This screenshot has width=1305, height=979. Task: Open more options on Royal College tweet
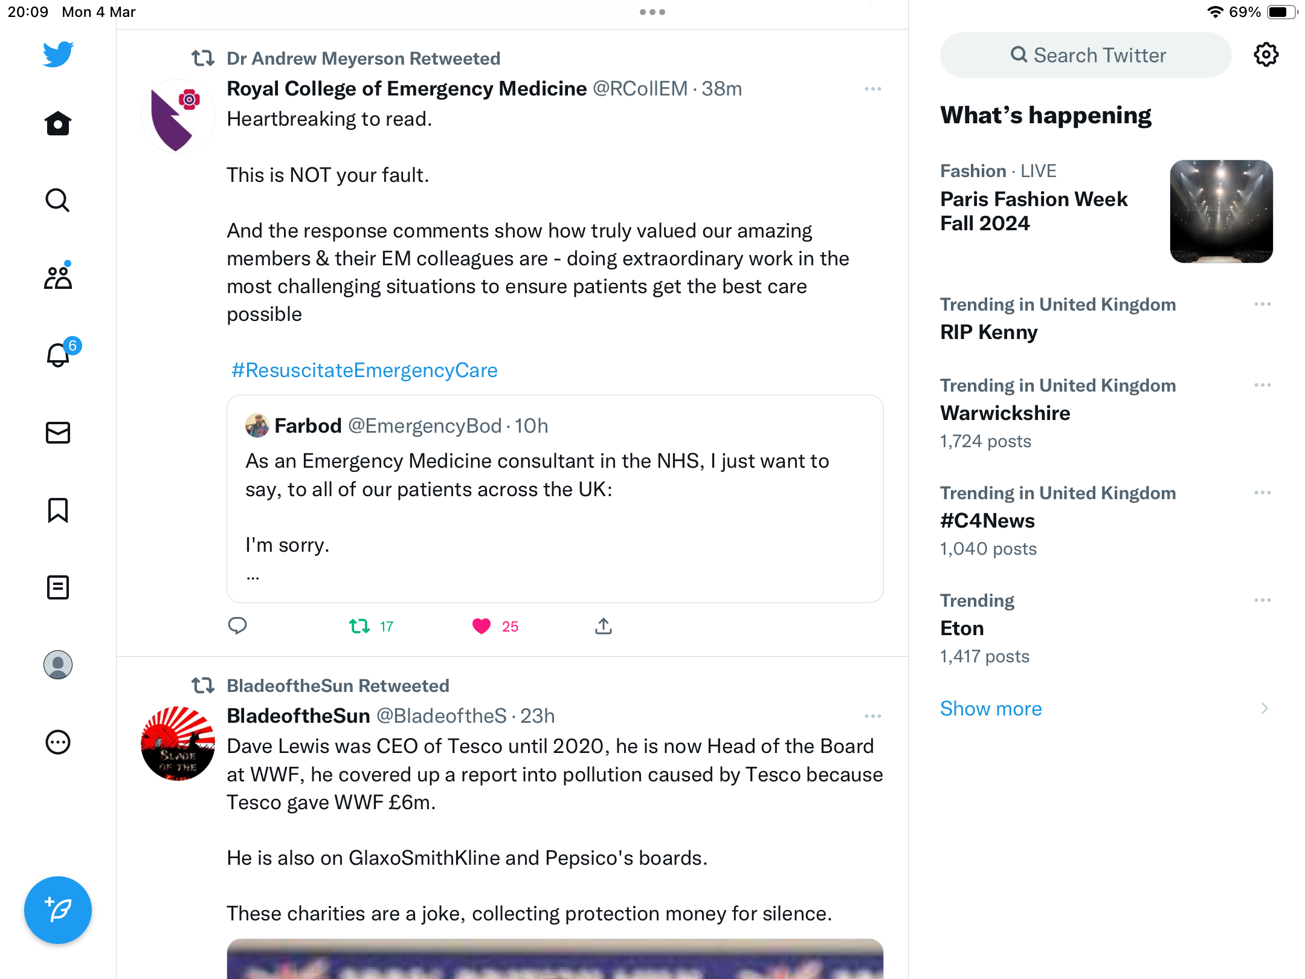point(873,89)
